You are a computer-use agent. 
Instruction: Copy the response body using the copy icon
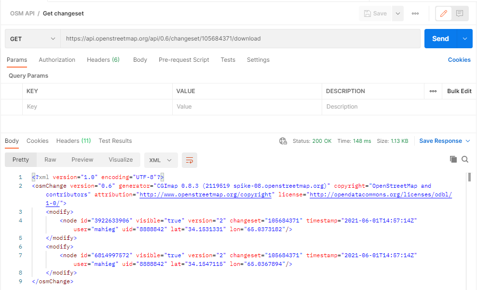point(452,160)
